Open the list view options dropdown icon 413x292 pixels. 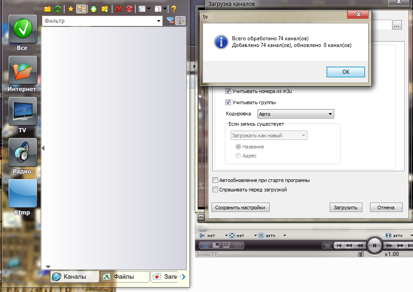coord(144,9)
